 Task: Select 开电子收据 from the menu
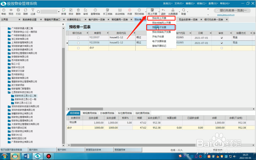click(x=158, y=37)
